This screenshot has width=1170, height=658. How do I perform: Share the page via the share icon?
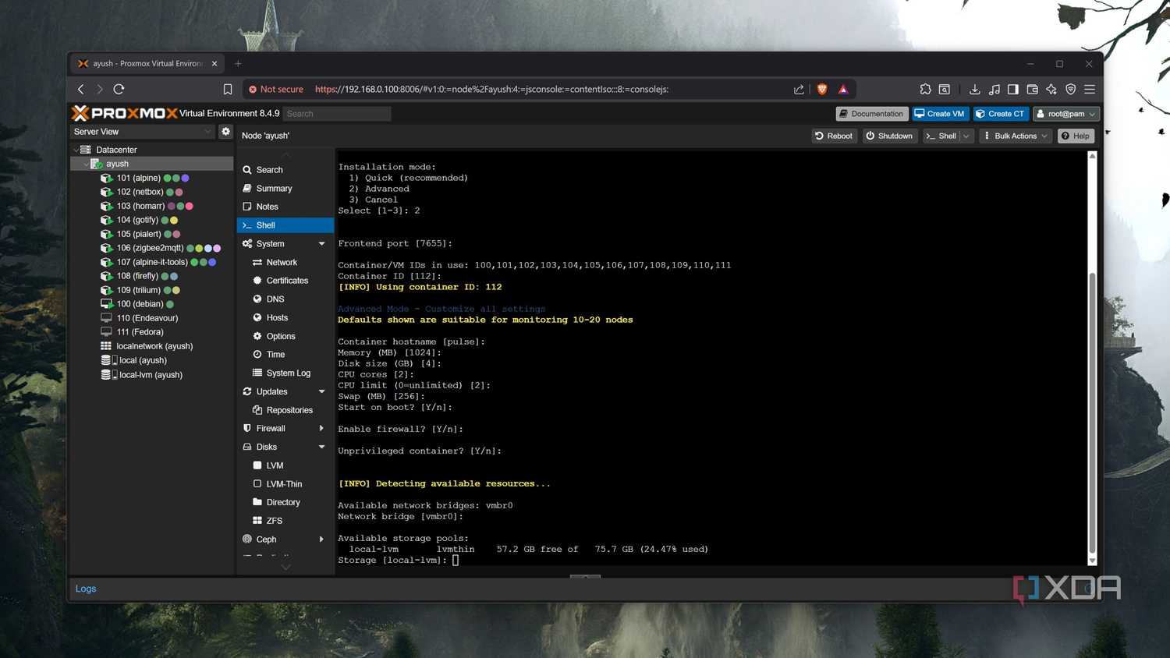[799, 89]
